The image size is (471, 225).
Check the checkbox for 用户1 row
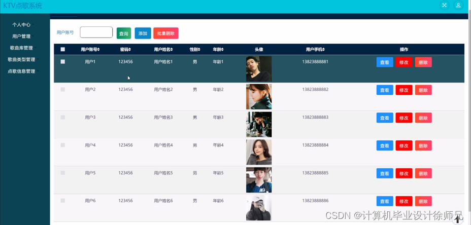click(63, 61)
